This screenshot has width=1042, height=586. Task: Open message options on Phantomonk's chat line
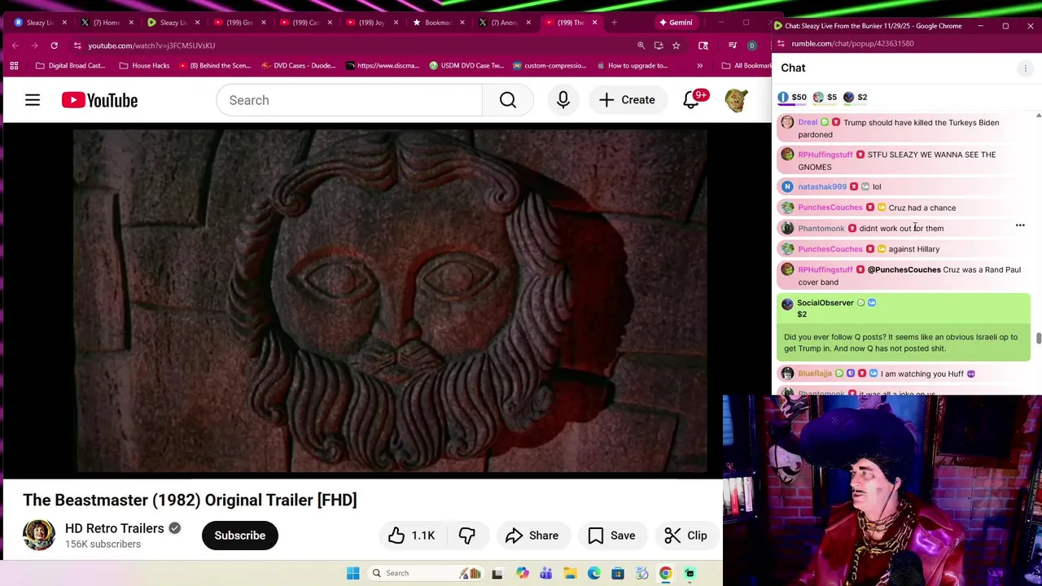tap(1020, 225)
